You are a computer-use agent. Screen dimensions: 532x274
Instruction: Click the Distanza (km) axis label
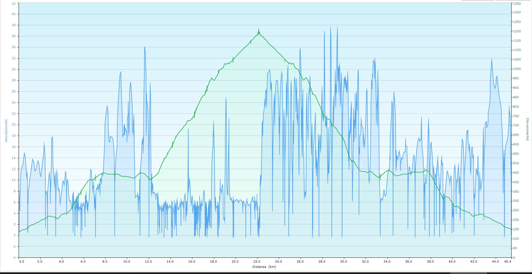pyautogui.click(x=264, y=267)
